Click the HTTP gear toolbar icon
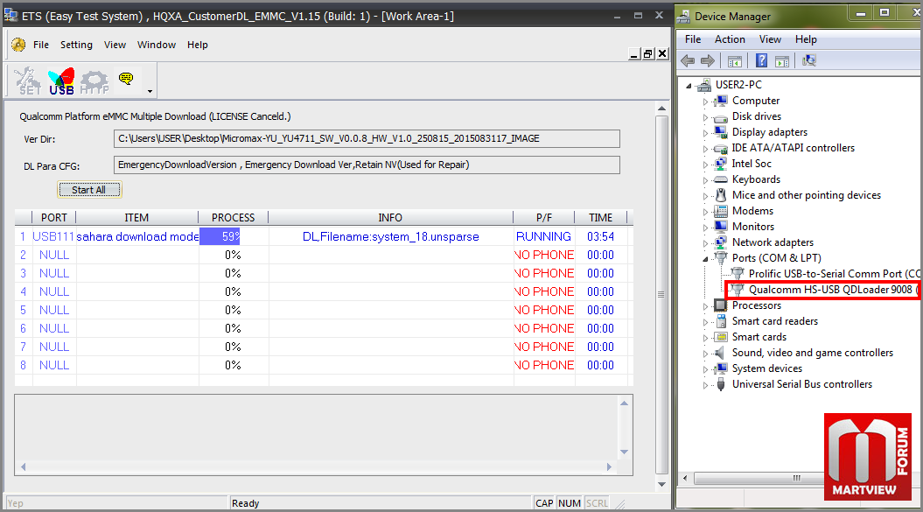 [x=94, y=82]
